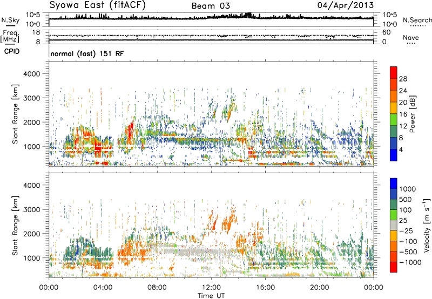Click the '28' power colorbar tick value

(x=403, y=79)
